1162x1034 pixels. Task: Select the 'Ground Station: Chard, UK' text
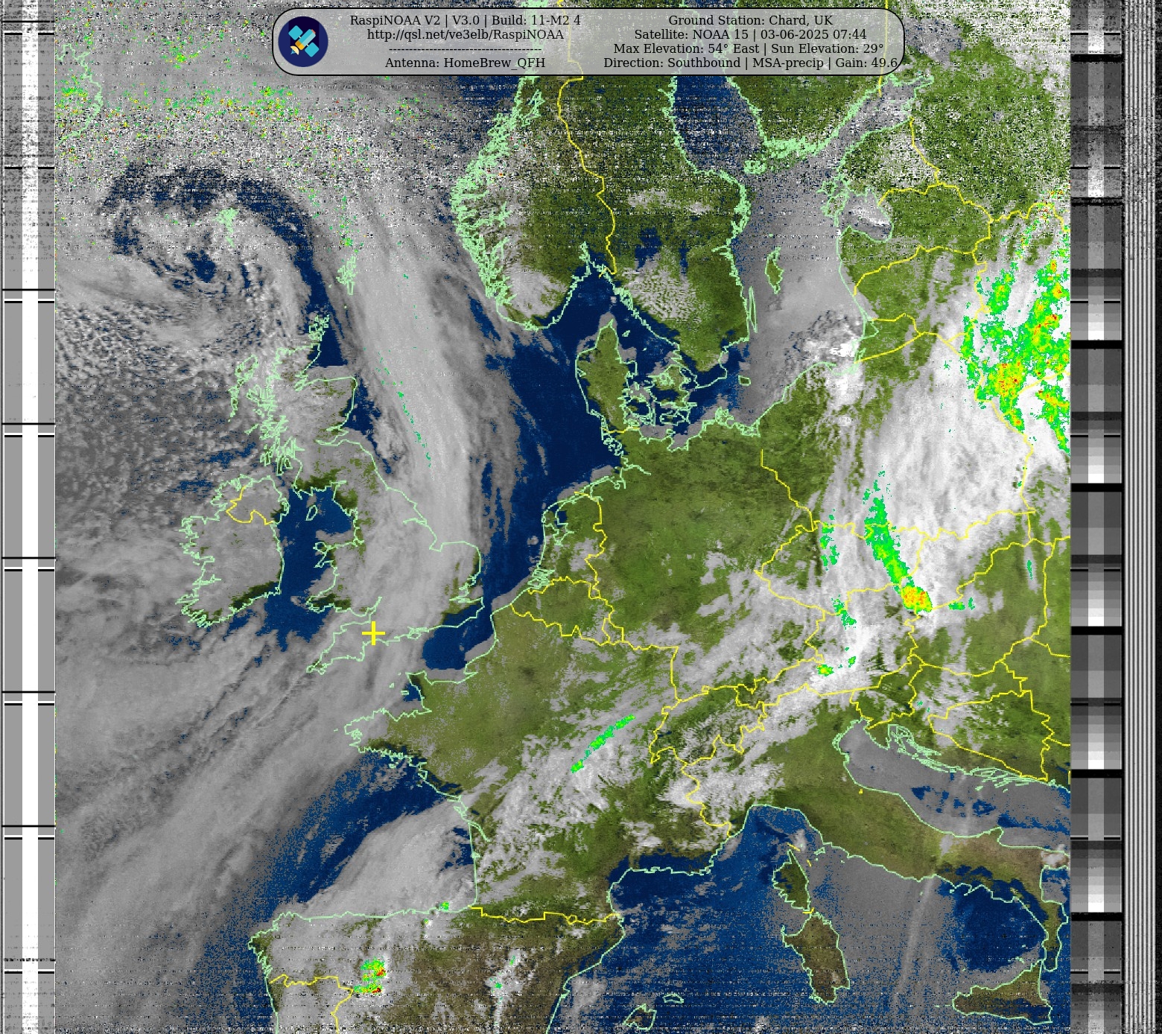click(750, 20)
